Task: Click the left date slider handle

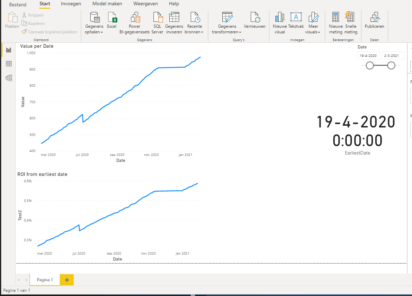Action: click(x=370, y=65)
